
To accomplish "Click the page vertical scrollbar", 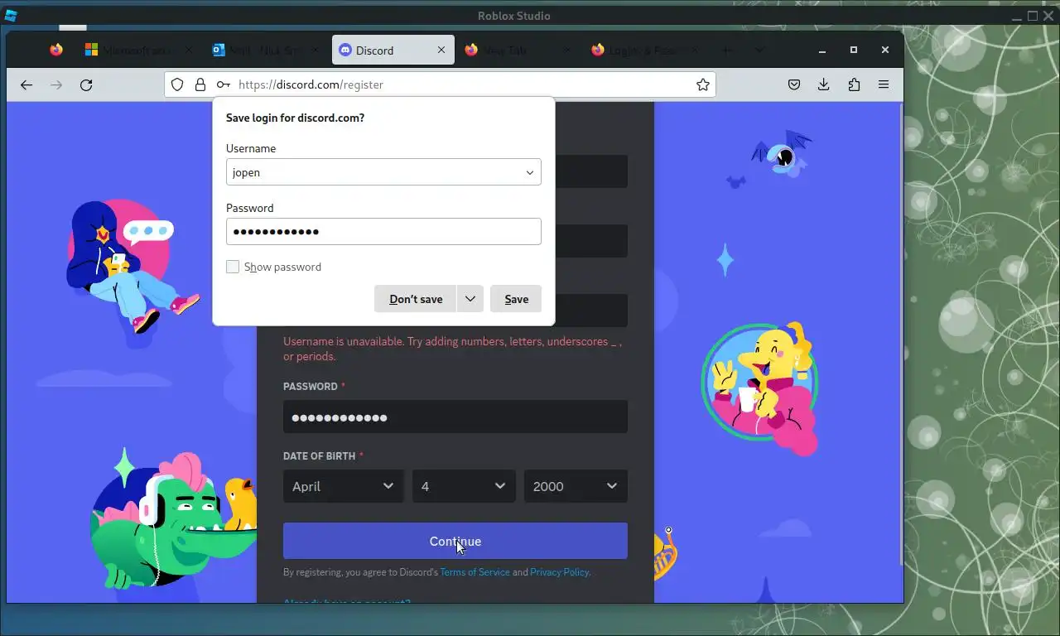I will tap(900, 335).
